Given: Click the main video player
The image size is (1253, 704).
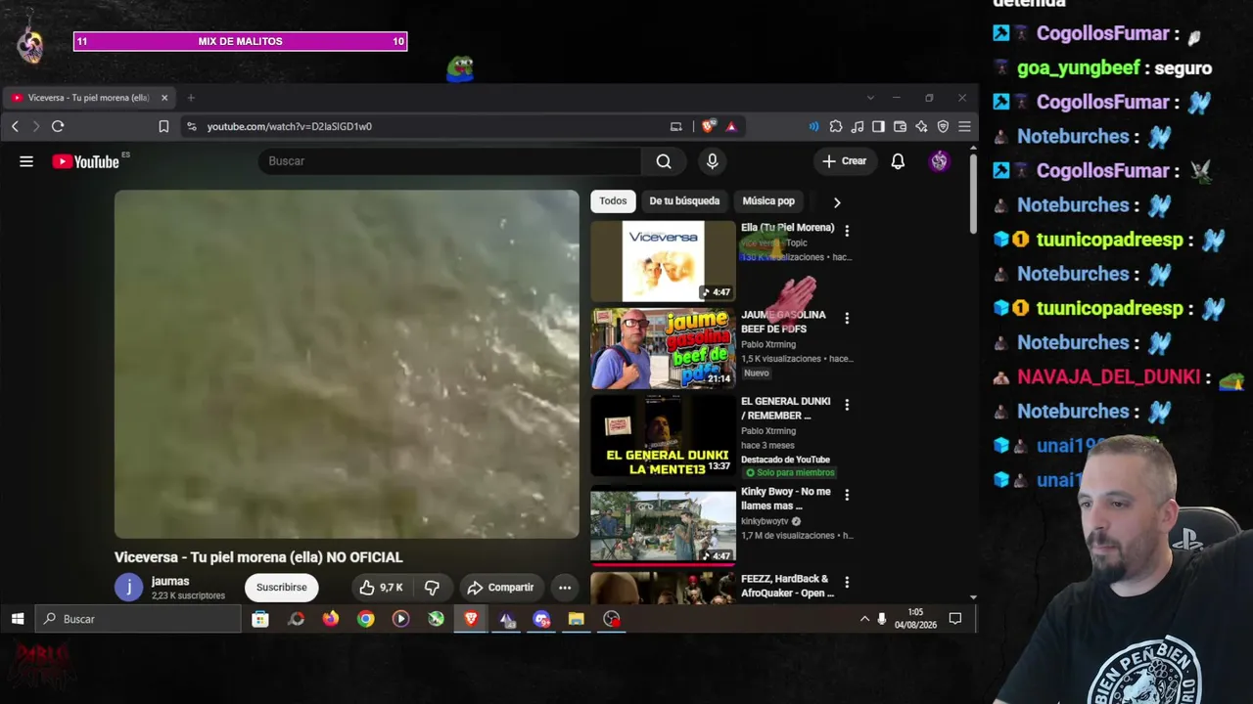Looking at the screenshot, I should [x=347, y=364].
